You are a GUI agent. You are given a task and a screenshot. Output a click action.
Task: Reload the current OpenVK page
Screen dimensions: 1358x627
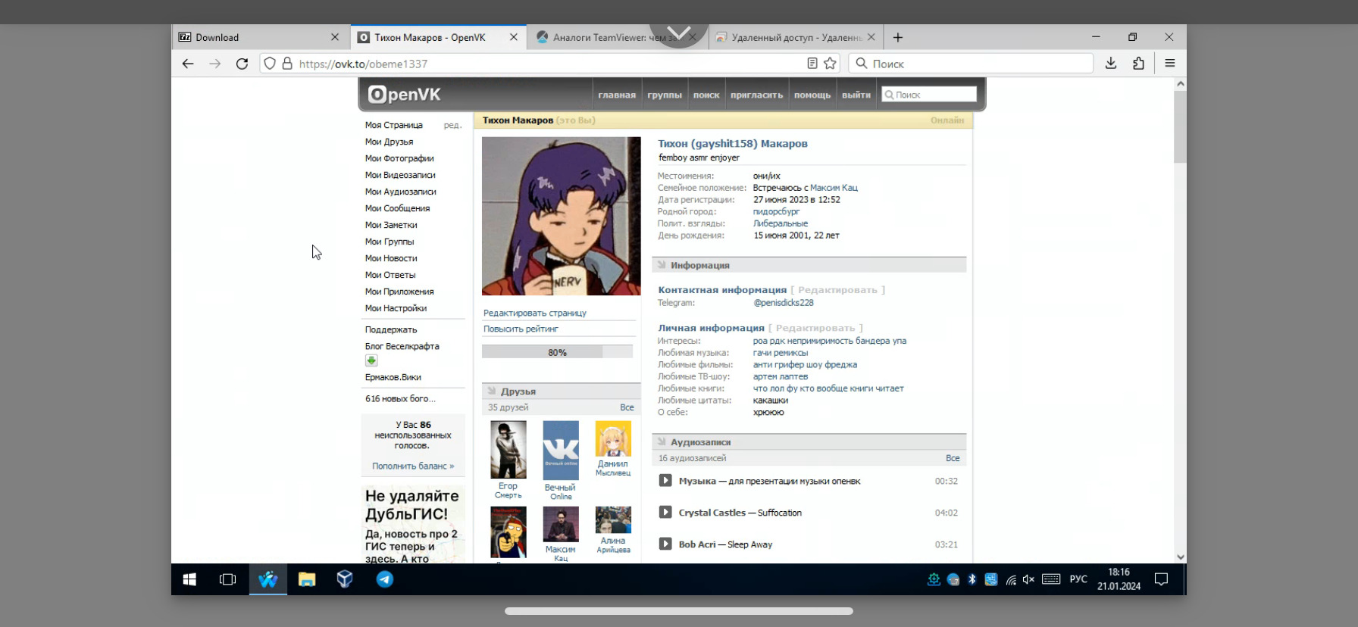click(x=242, y=64)
